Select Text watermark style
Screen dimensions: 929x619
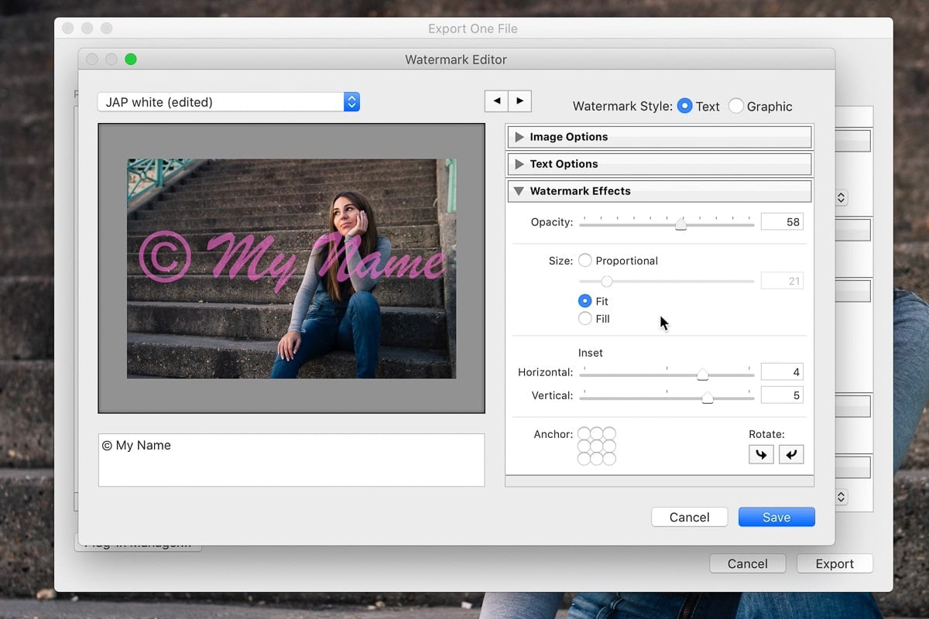[684, 106]
